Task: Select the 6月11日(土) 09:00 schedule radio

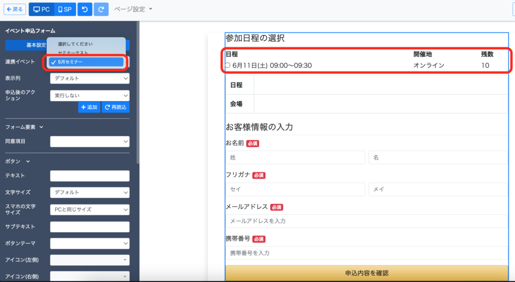Action: [228, 65]
